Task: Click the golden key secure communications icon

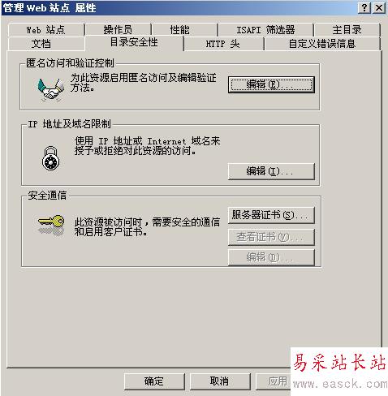Action: [x=51, y=225]
